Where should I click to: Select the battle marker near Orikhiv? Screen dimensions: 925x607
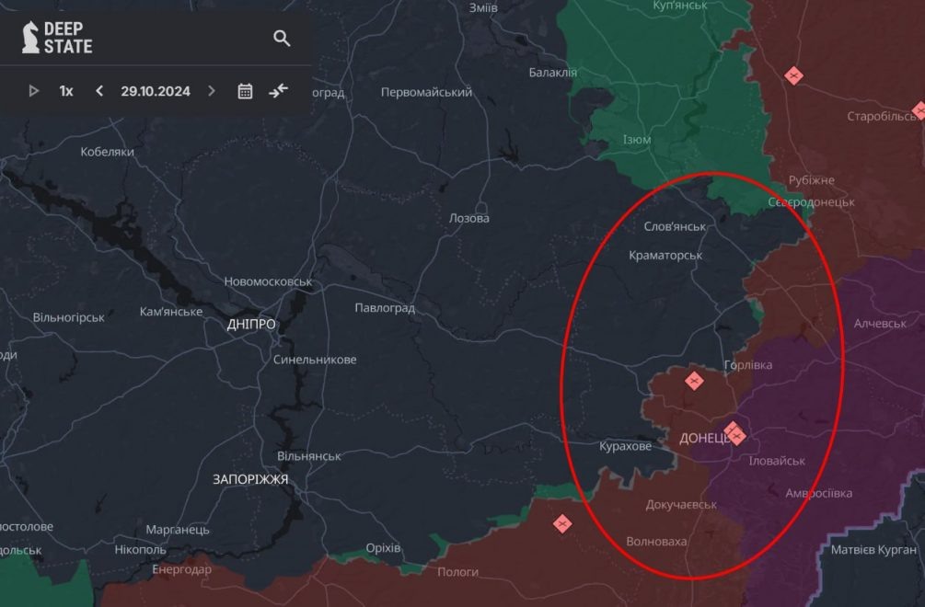[561, 522]
